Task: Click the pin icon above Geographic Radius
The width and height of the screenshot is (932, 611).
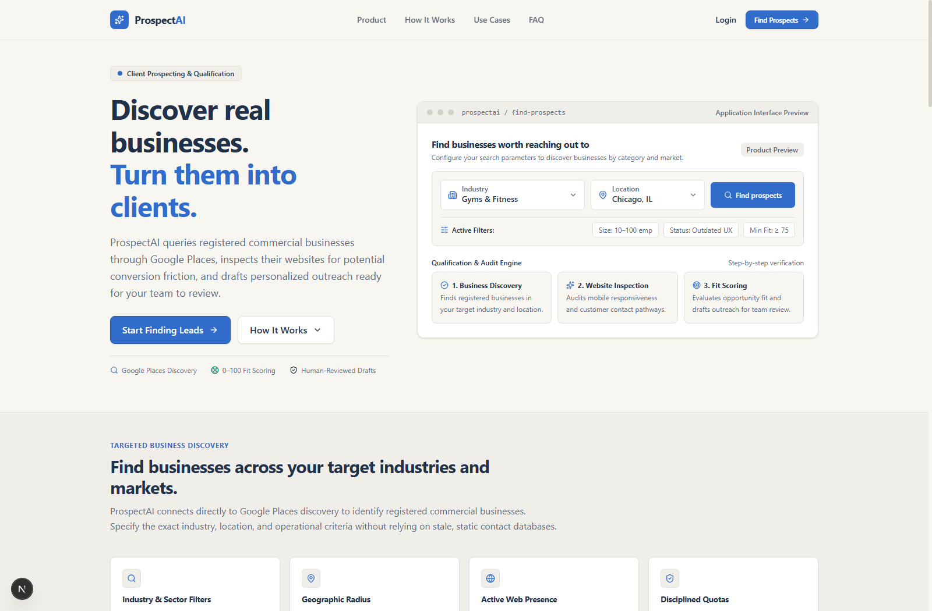Action: pos(311,578)
